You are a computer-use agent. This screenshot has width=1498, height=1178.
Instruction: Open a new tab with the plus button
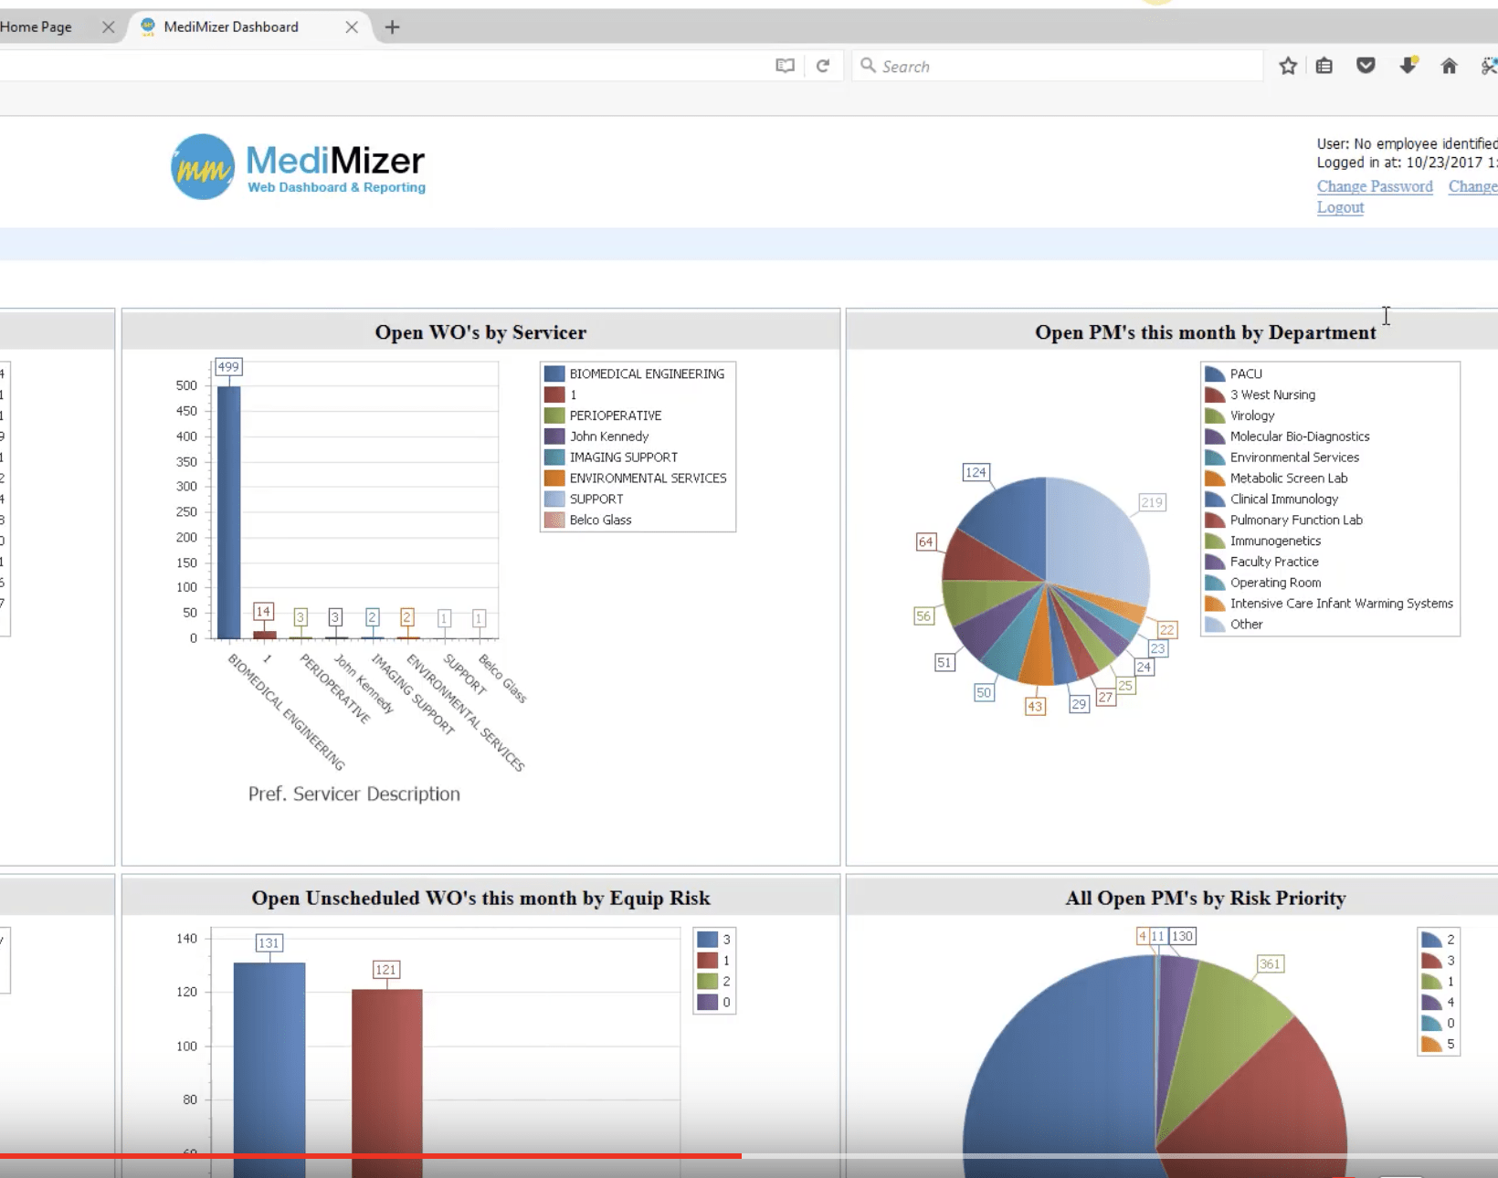[393, 26]
